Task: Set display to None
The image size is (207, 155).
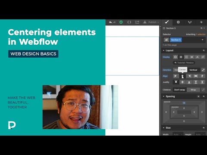Action: point(203,57)
